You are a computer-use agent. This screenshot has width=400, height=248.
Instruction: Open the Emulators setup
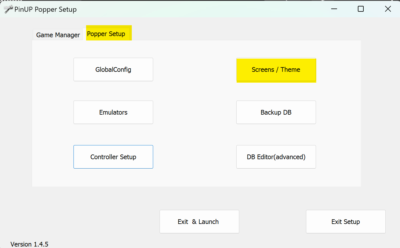click(x=113, y=112)
